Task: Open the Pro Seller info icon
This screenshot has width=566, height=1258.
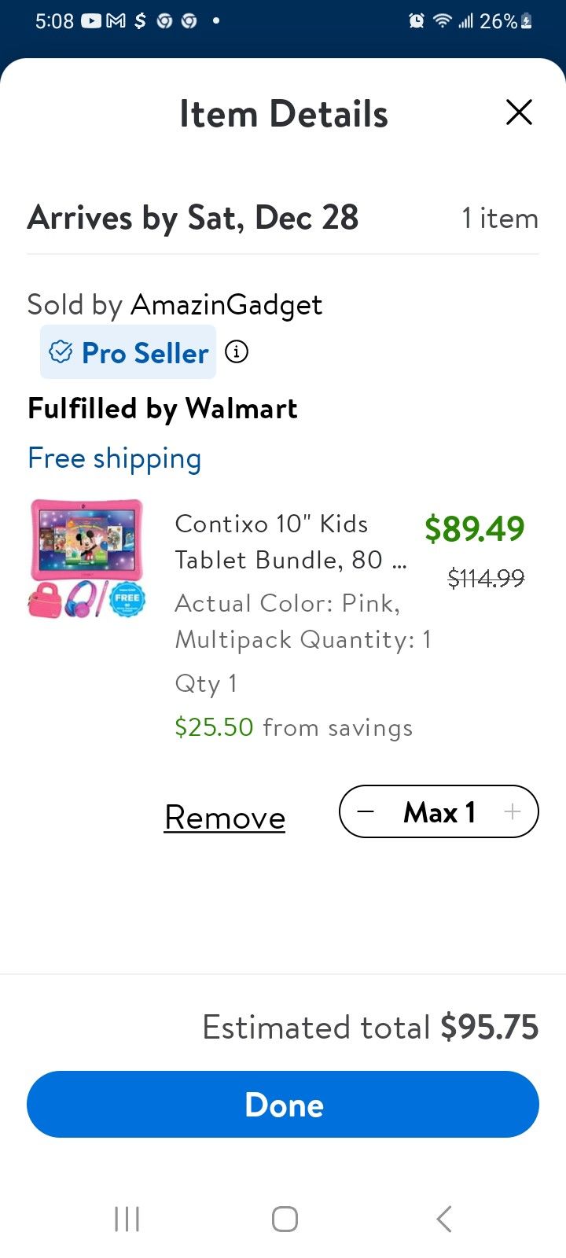Action: point(236,352)
